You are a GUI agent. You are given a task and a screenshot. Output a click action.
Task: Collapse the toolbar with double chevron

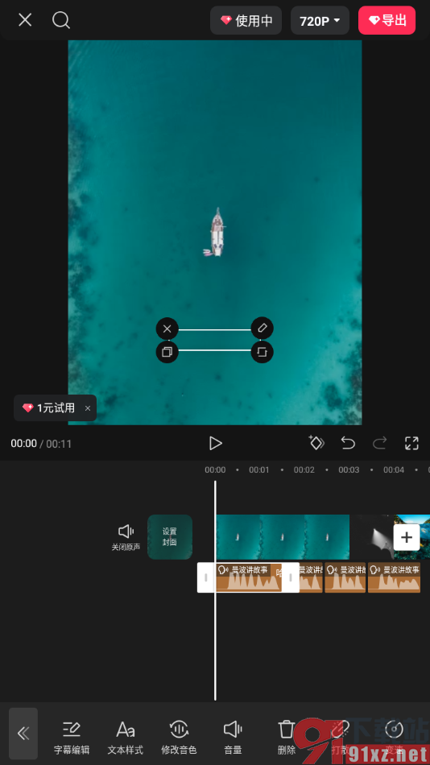[x=23, y=734]
